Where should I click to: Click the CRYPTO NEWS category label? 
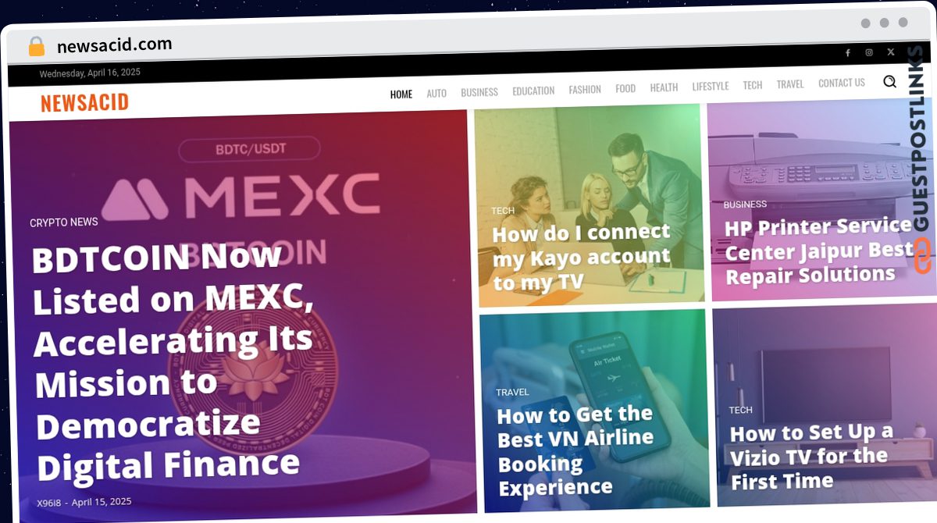click(x=64, y=222)
